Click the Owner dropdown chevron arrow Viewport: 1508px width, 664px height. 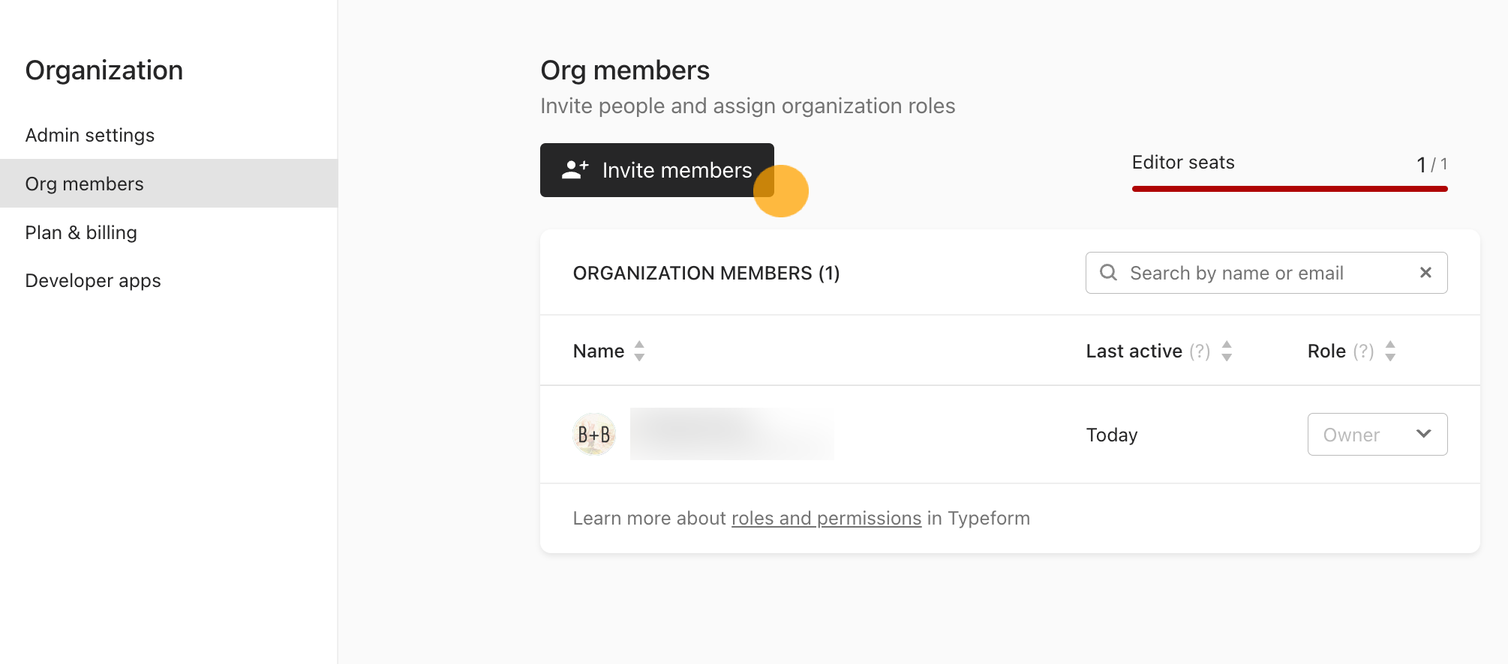(x=1423, y=434)
